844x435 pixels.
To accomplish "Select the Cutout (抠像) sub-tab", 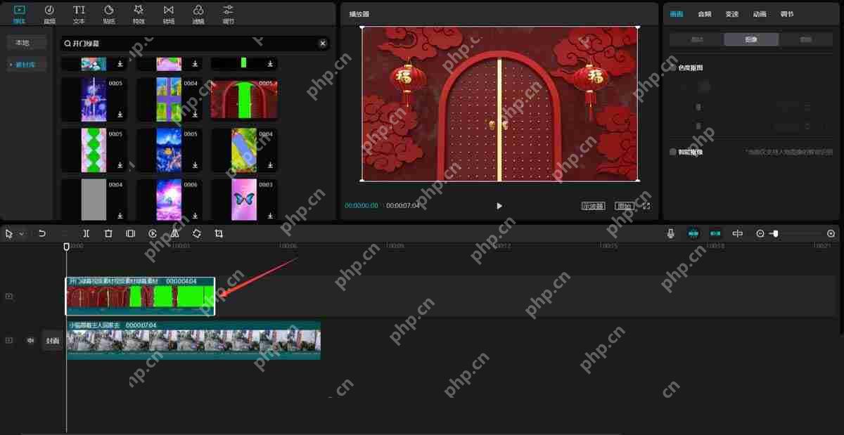I will point(751,39).
